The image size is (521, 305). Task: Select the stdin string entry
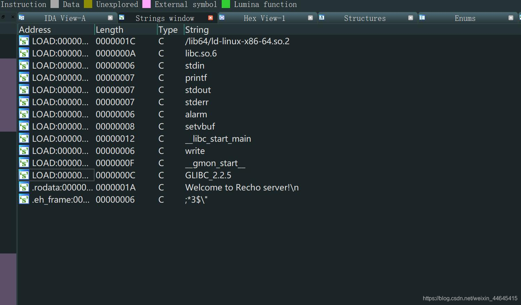point(195,65)
